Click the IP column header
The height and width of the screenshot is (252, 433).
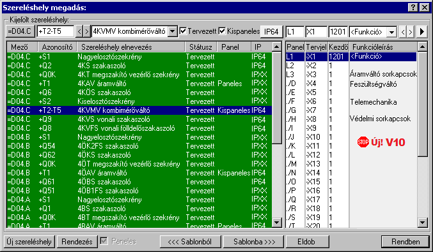tap(261, 47)
